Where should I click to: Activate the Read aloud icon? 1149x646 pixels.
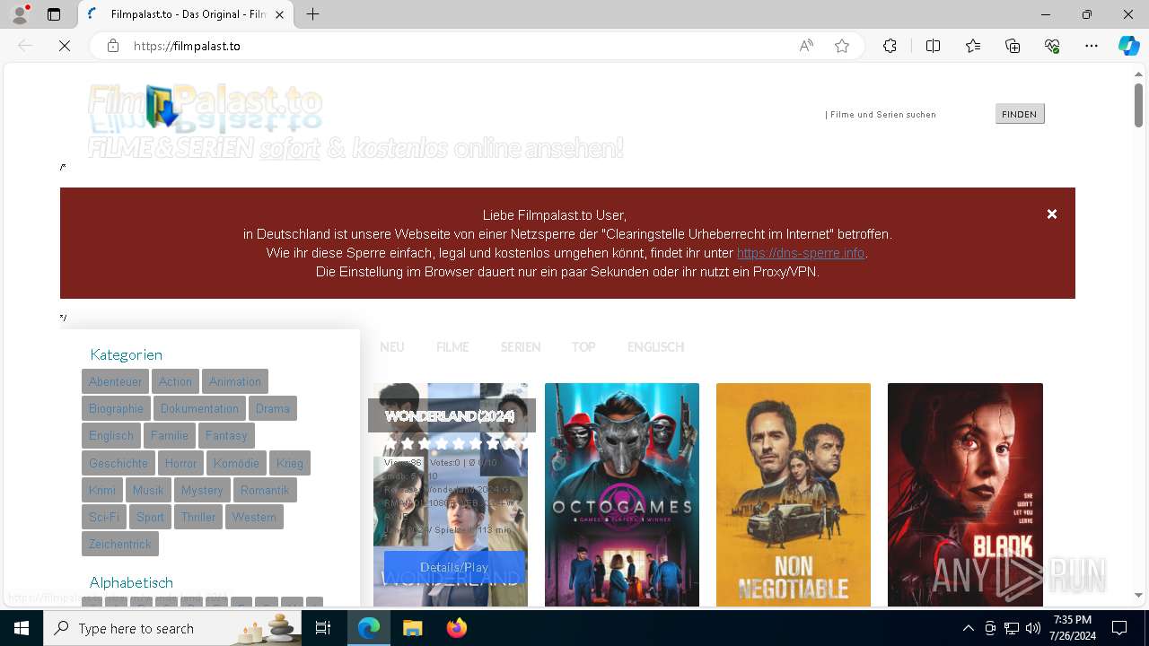(x=806, y=46)
